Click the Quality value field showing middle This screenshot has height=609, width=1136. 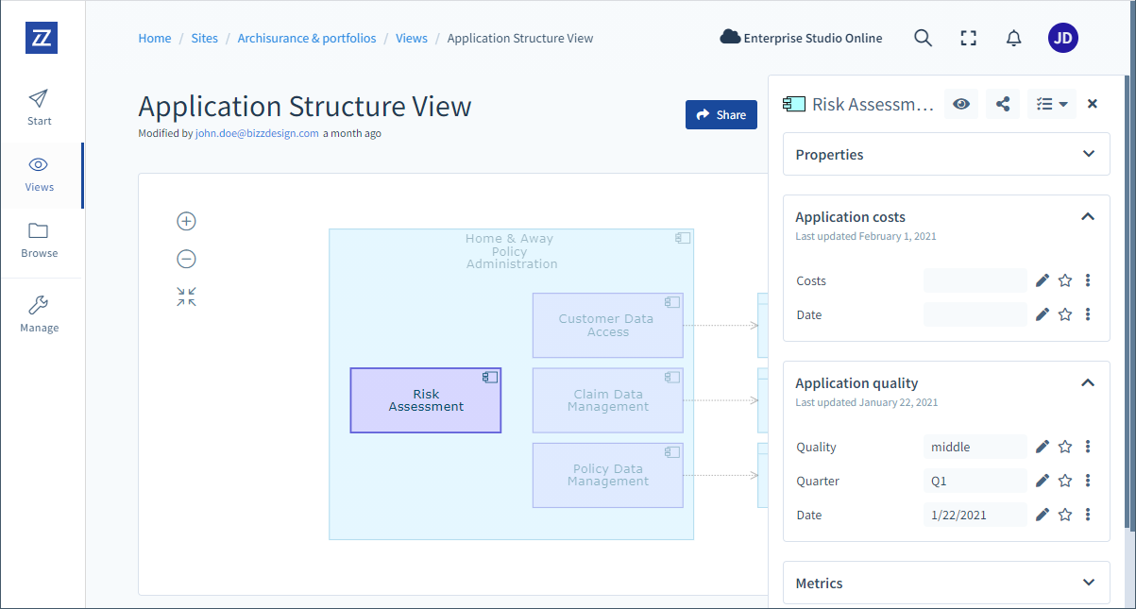coord(975,447)
